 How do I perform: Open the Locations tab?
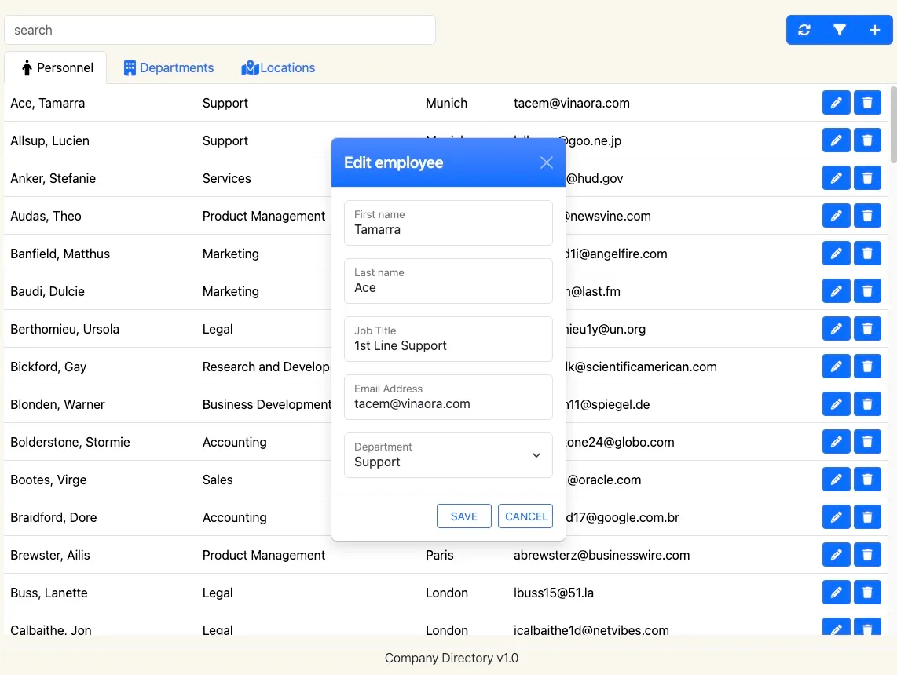coord(278,68)
